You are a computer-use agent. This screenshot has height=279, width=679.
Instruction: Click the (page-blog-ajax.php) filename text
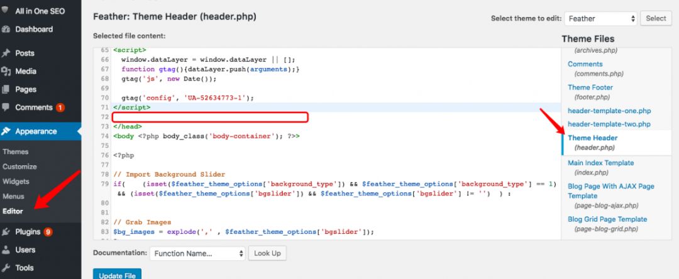(x=606, y=205)
